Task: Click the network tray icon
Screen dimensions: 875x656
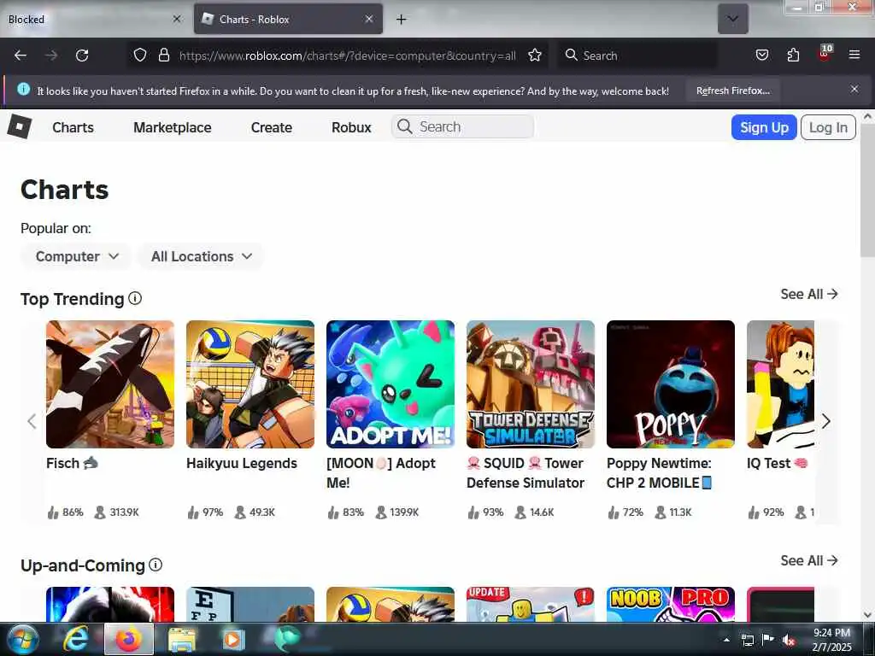Action: pyautogui.click(x=748, y=640)
